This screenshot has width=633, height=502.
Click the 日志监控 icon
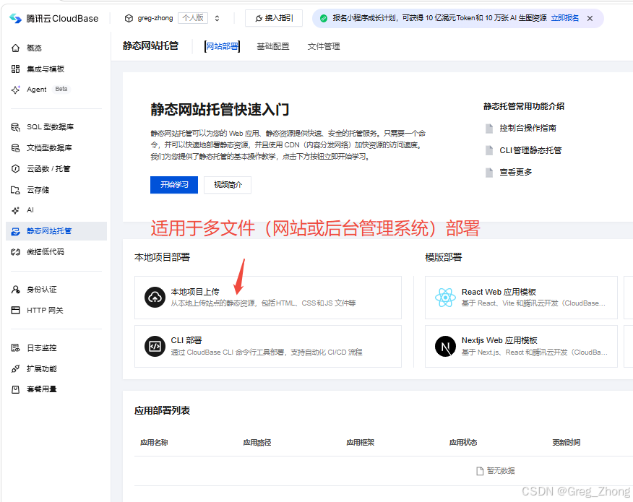[15, 348]
